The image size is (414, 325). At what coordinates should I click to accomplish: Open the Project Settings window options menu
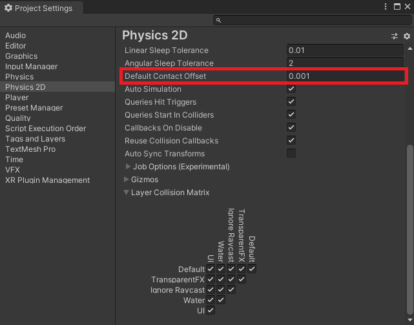(385, 7)
